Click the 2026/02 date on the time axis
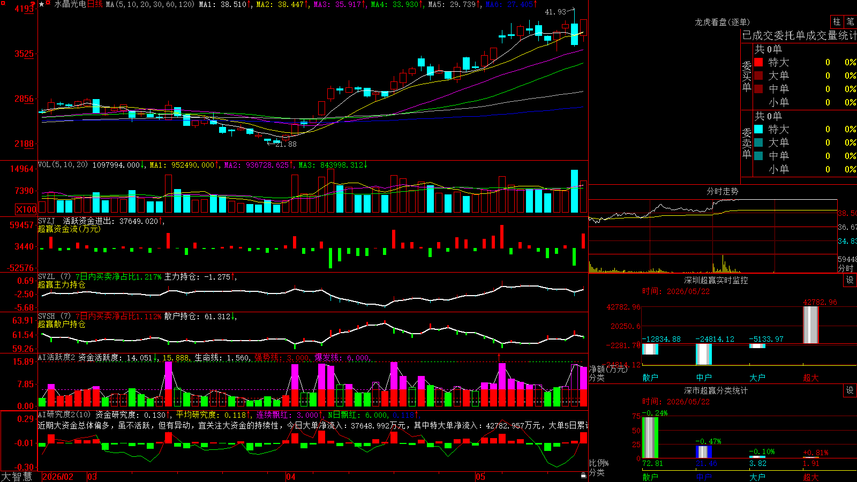The image size is (857, 482). coord(58,477)
